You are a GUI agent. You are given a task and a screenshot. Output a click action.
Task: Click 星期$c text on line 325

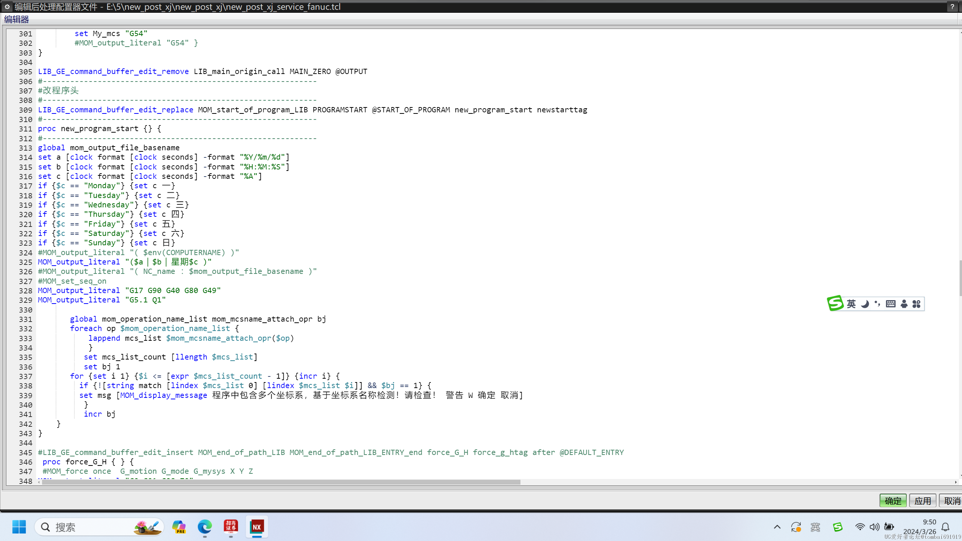(185, 262)
